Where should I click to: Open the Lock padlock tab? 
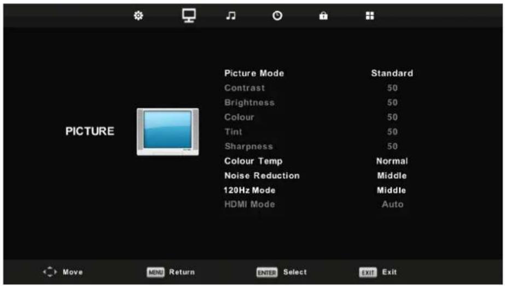pos(323,15)
